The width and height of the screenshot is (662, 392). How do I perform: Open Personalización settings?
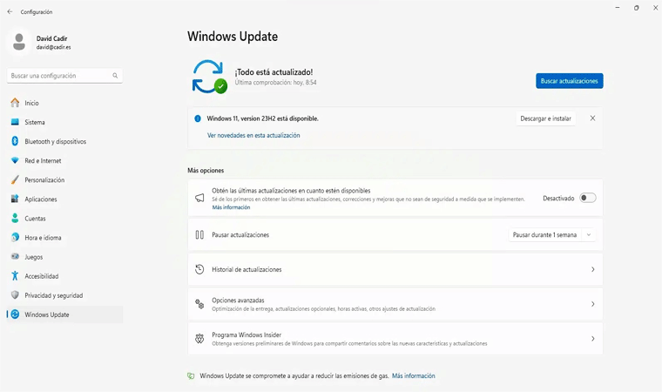point(64,180)
